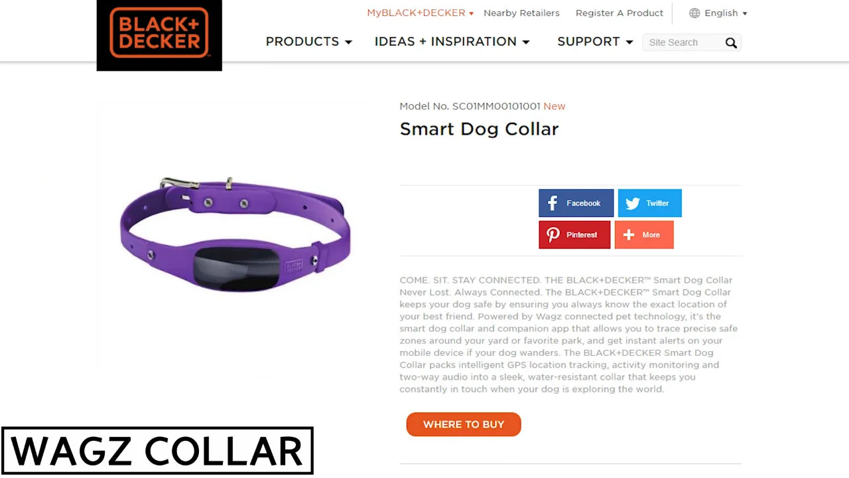Click the plus icon on More
This screenshot has width=849, height=478.
(x=629, y=235)
